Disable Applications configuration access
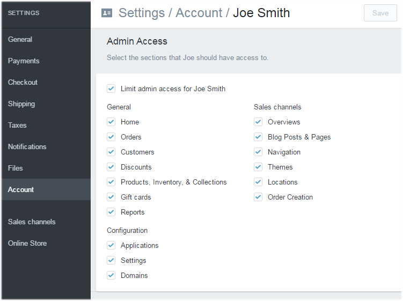403x301 pixels. coord(111,245)
